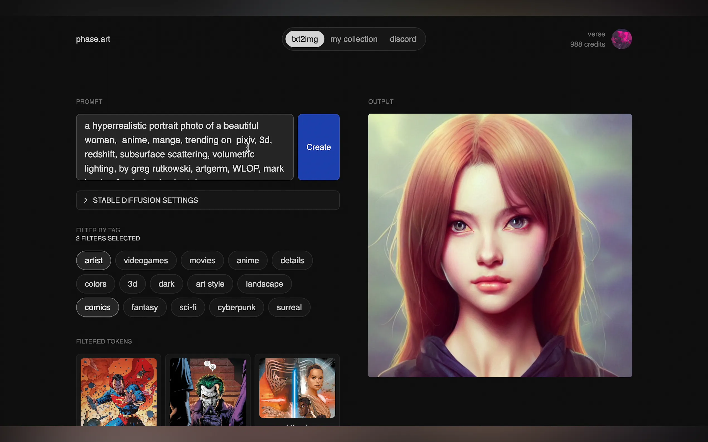Image resolution: width=708 pixels, height=442 pixels.
Task: Deselect the artist tag filter
Action: point(93,261)
